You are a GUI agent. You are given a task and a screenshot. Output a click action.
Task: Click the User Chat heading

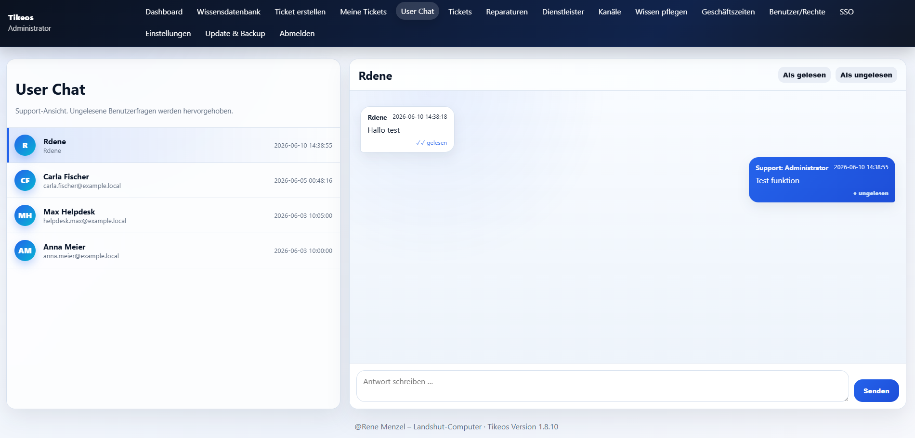[51, 89]
